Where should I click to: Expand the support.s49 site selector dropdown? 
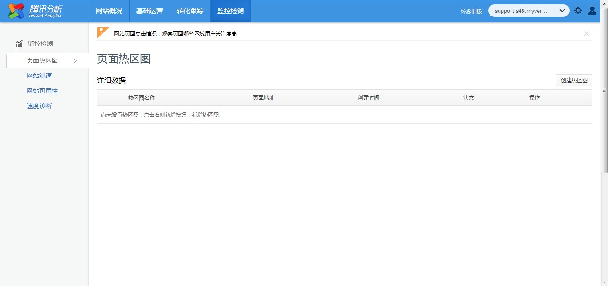tap(562, 11)
